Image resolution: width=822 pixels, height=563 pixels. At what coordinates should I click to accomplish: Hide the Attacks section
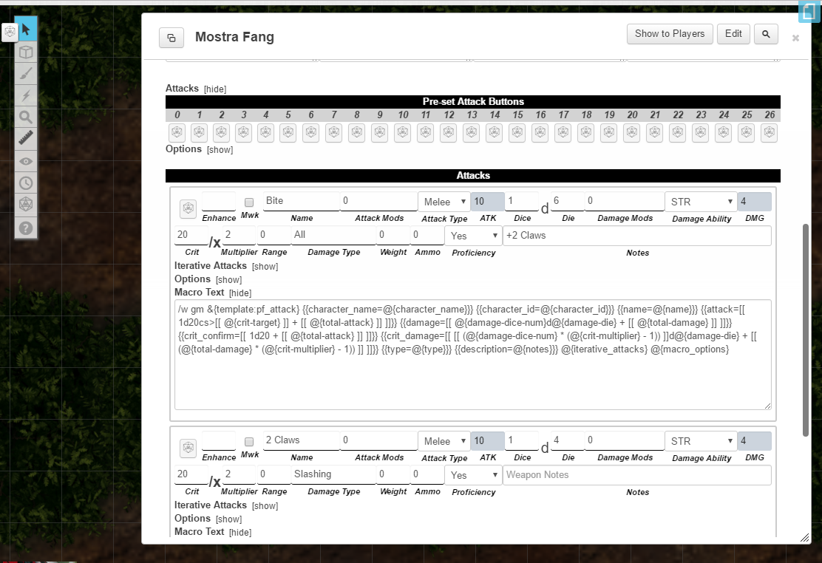(x=215, y=89)
